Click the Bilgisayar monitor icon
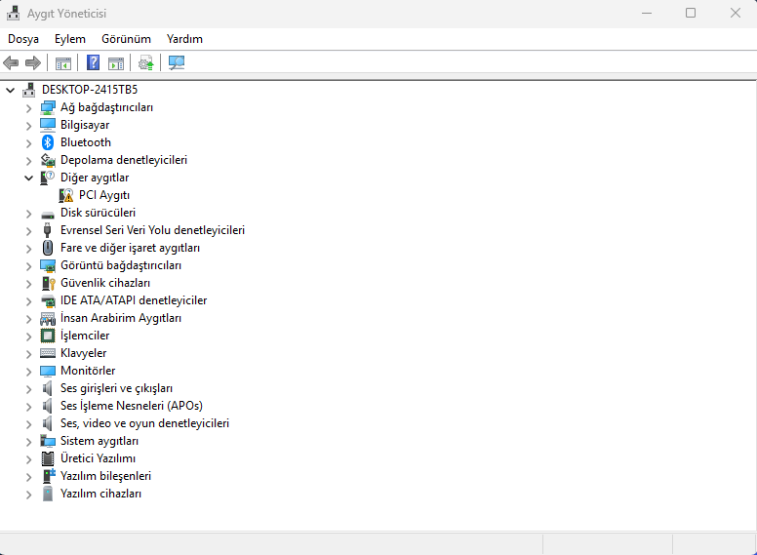This screenshot has height=555, width=757. point(48,125)
